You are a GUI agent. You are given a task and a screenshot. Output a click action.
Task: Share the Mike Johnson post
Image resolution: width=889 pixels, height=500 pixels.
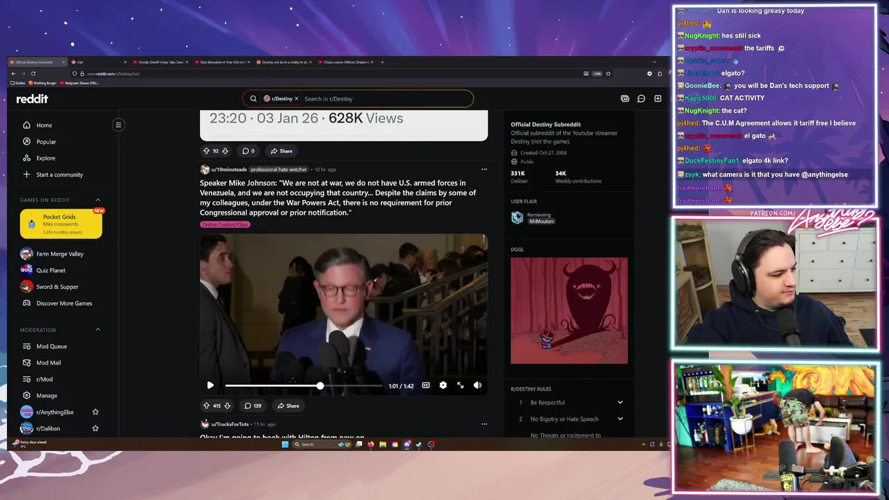288,406
